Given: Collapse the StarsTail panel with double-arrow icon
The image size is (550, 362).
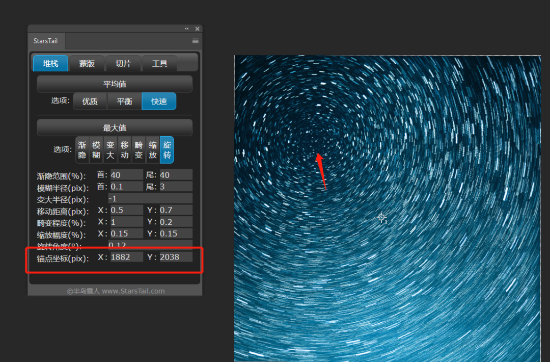Looking at the screenshot, I should pos(186,29).
